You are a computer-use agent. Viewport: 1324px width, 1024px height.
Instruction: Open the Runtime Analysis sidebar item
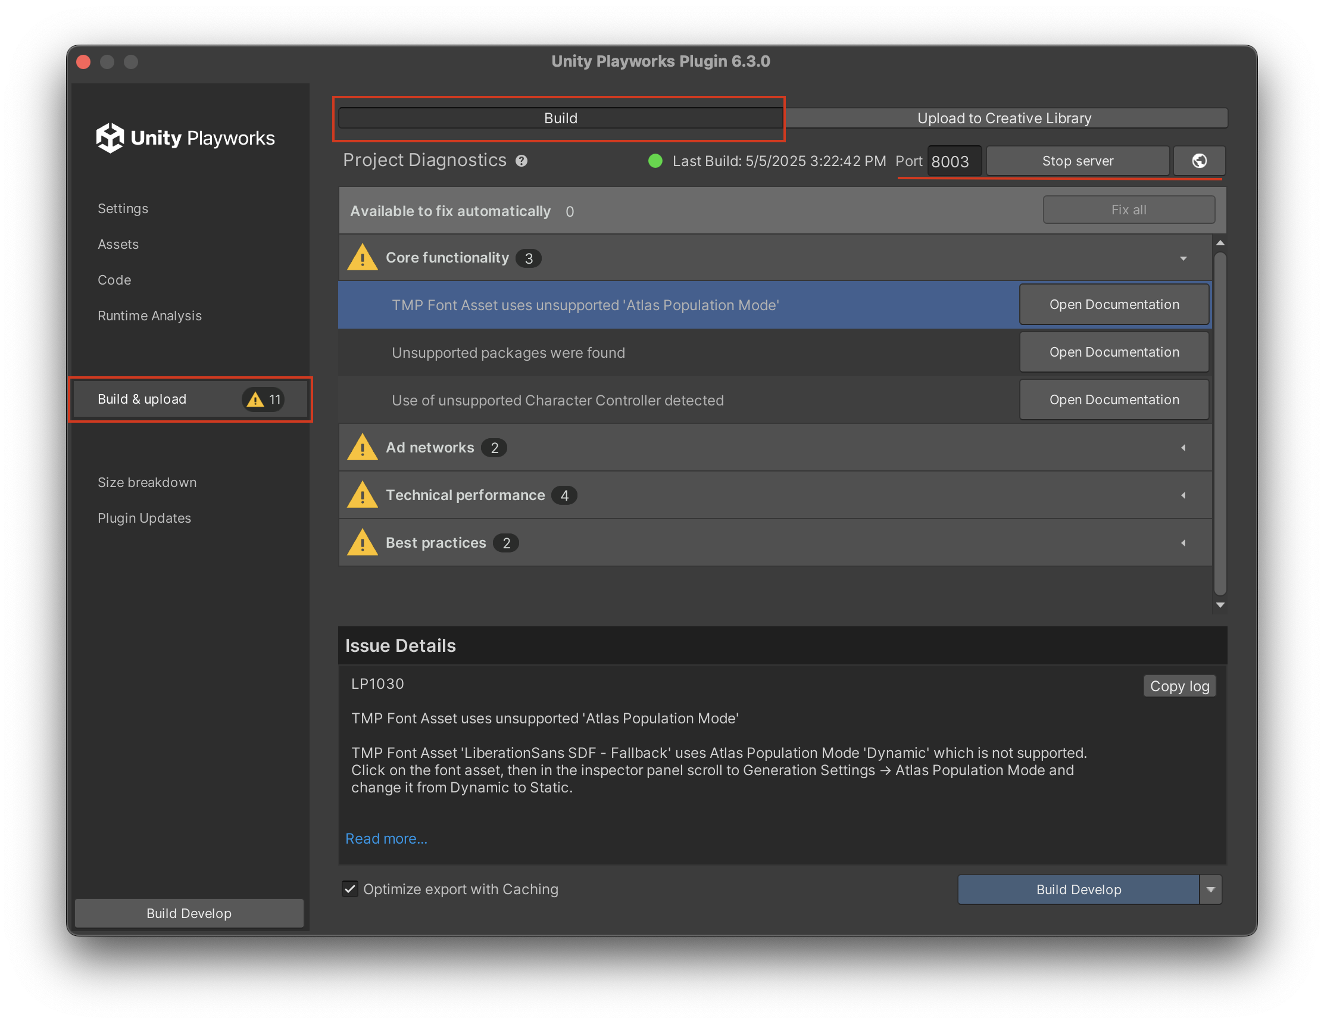(150, 316)
